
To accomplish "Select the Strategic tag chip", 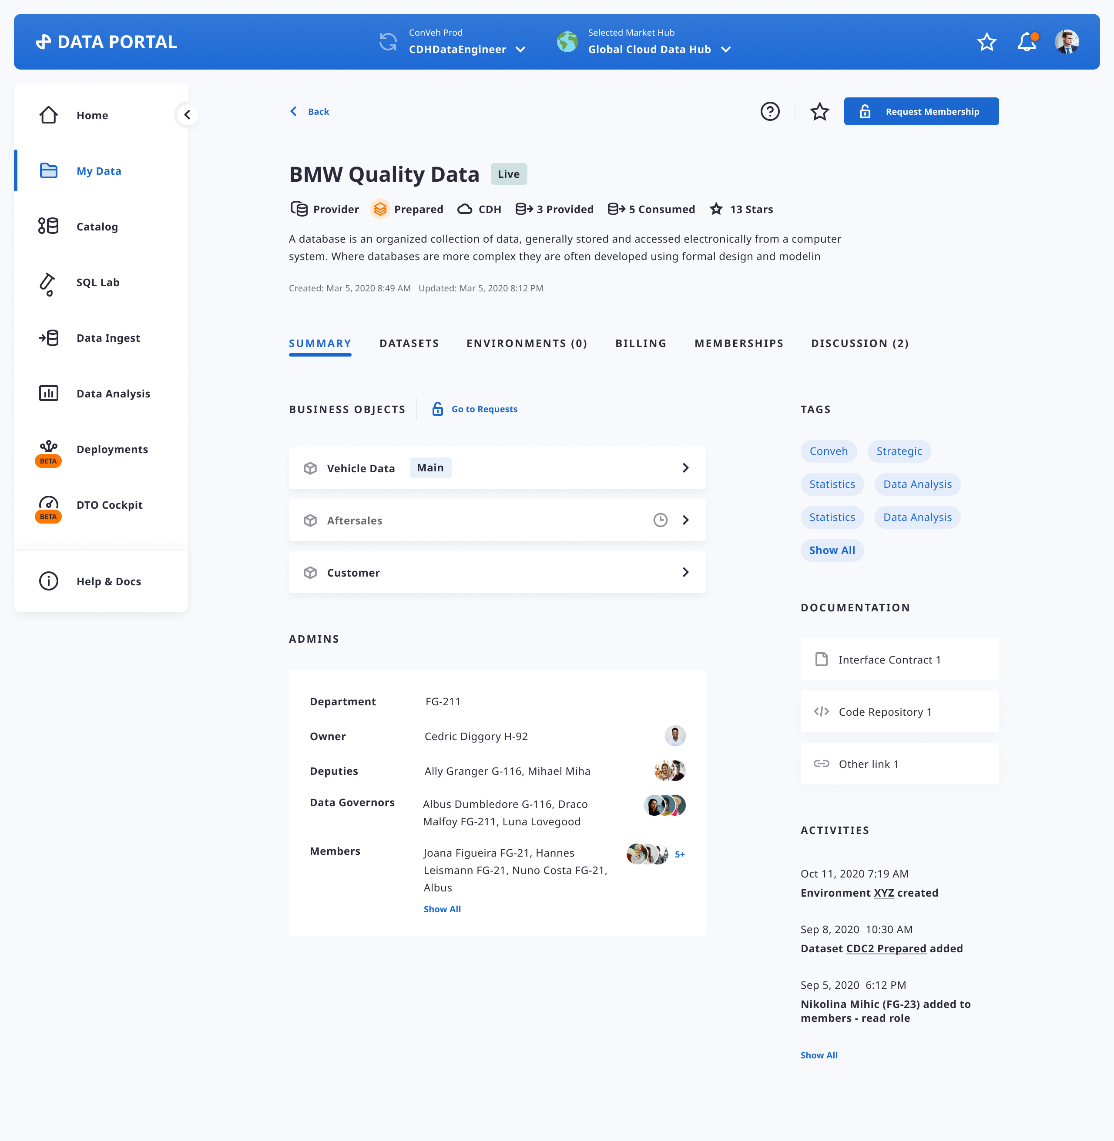I will pyautogui.click(x=899, y=451).
